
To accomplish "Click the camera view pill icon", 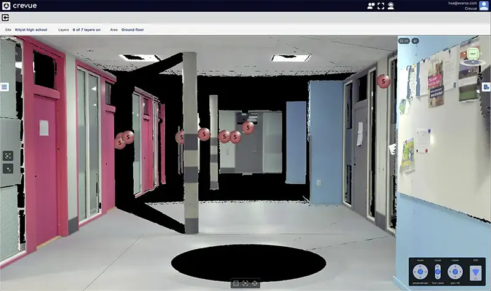I will click(x=416, y=41).
